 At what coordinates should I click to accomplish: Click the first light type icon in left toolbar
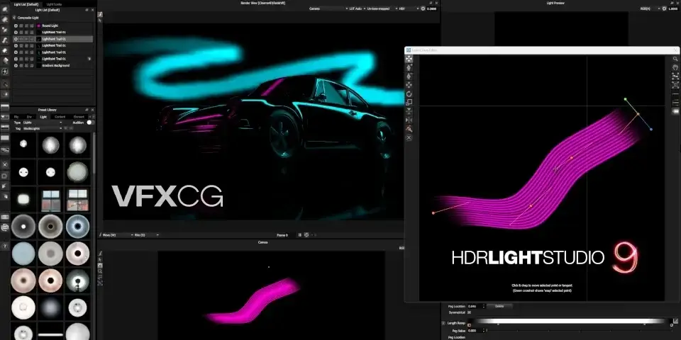(5, 9)
